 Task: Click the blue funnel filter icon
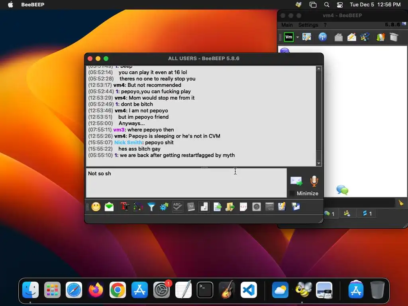click(151, 207)
